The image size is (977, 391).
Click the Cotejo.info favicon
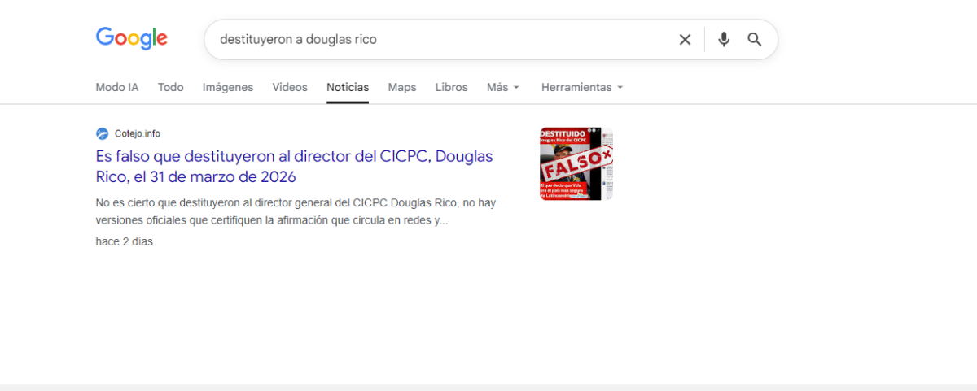(102, 133)
